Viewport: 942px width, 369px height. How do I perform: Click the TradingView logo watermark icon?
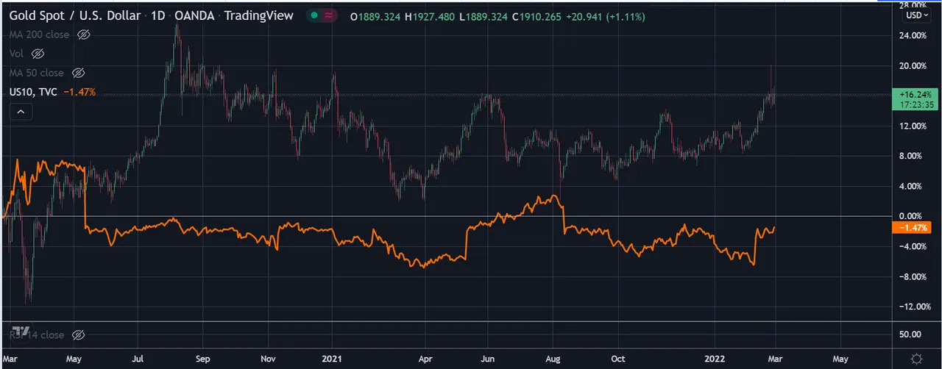20,330
